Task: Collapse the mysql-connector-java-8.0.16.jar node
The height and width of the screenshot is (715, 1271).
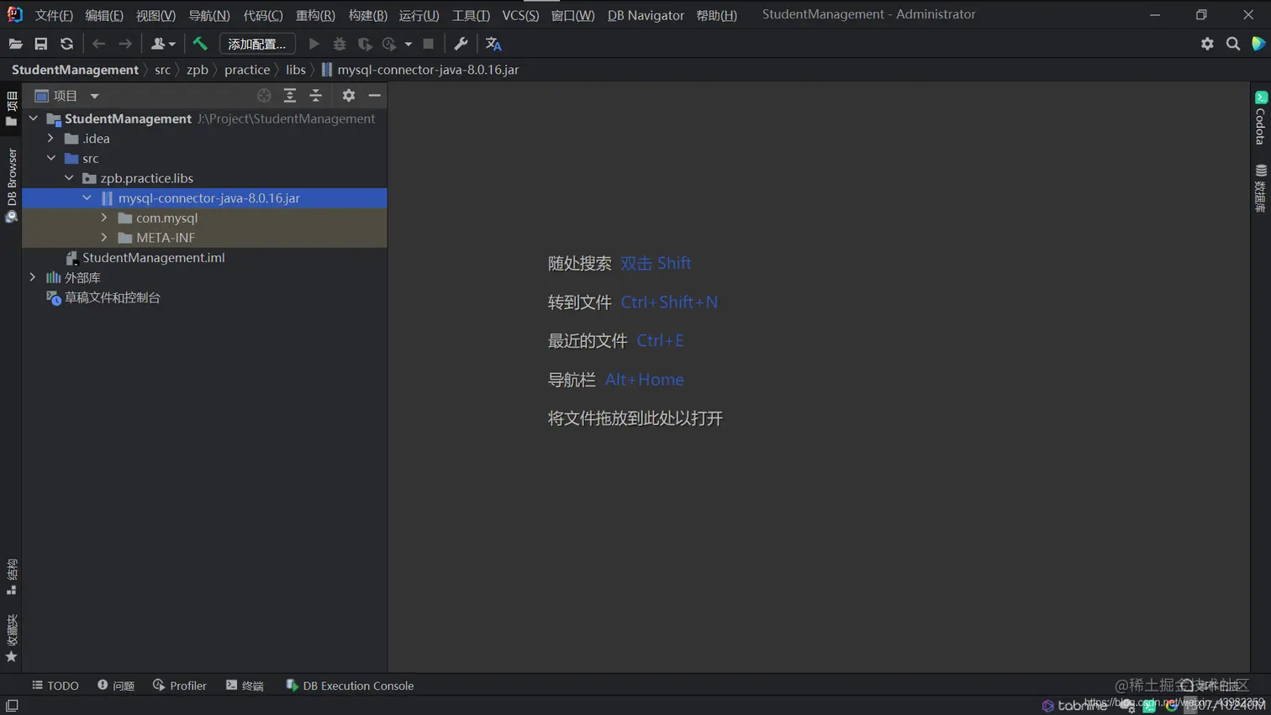Action: (87, 197)
